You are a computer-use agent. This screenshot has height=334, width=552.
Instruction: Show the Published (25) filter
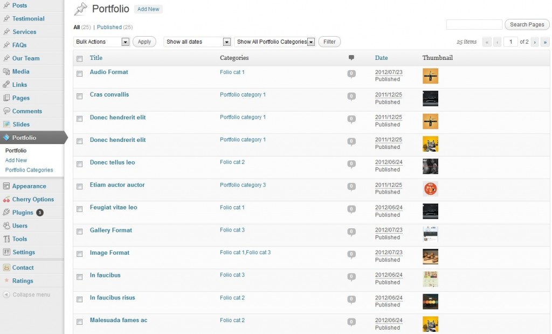click(115, 27)
